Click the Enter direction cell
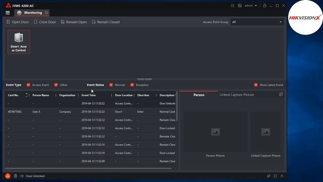Image resolution: width=323 pixels, height=182 pixels. [140, 112]
